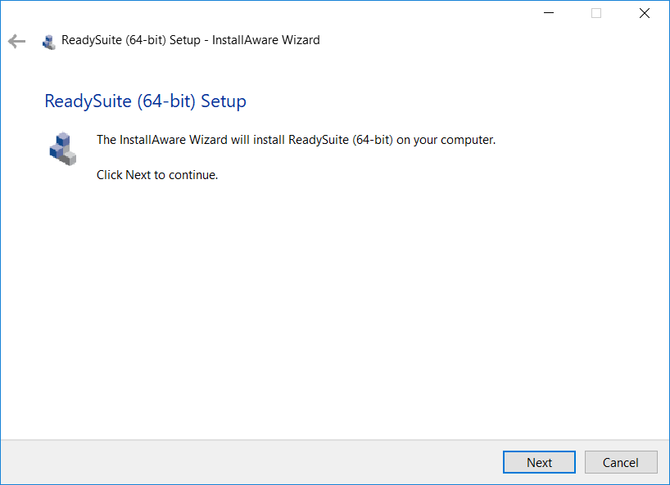This screenshot has height=485, width=670.
Task: Close the InstallAware Wizard window
Action: click(x=645, y=13)
